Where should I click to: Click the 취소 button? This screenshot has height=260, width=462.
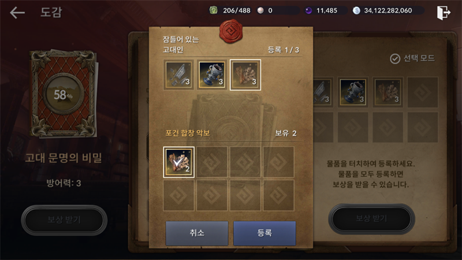(x=197, y=233)
